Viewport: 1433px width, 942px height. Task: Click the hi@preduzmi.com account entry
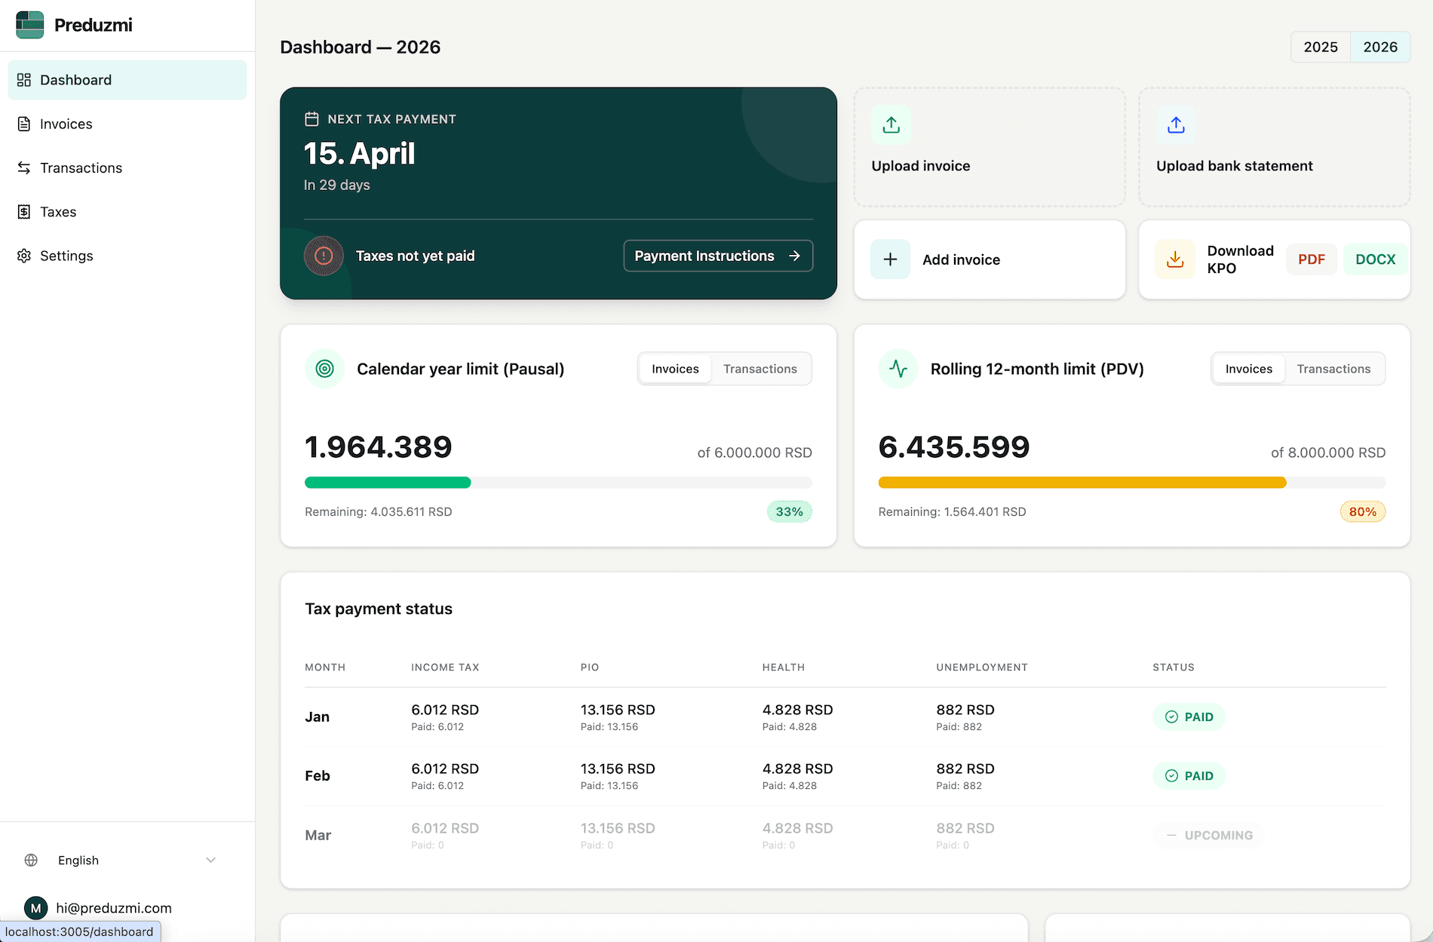point(113,908)
